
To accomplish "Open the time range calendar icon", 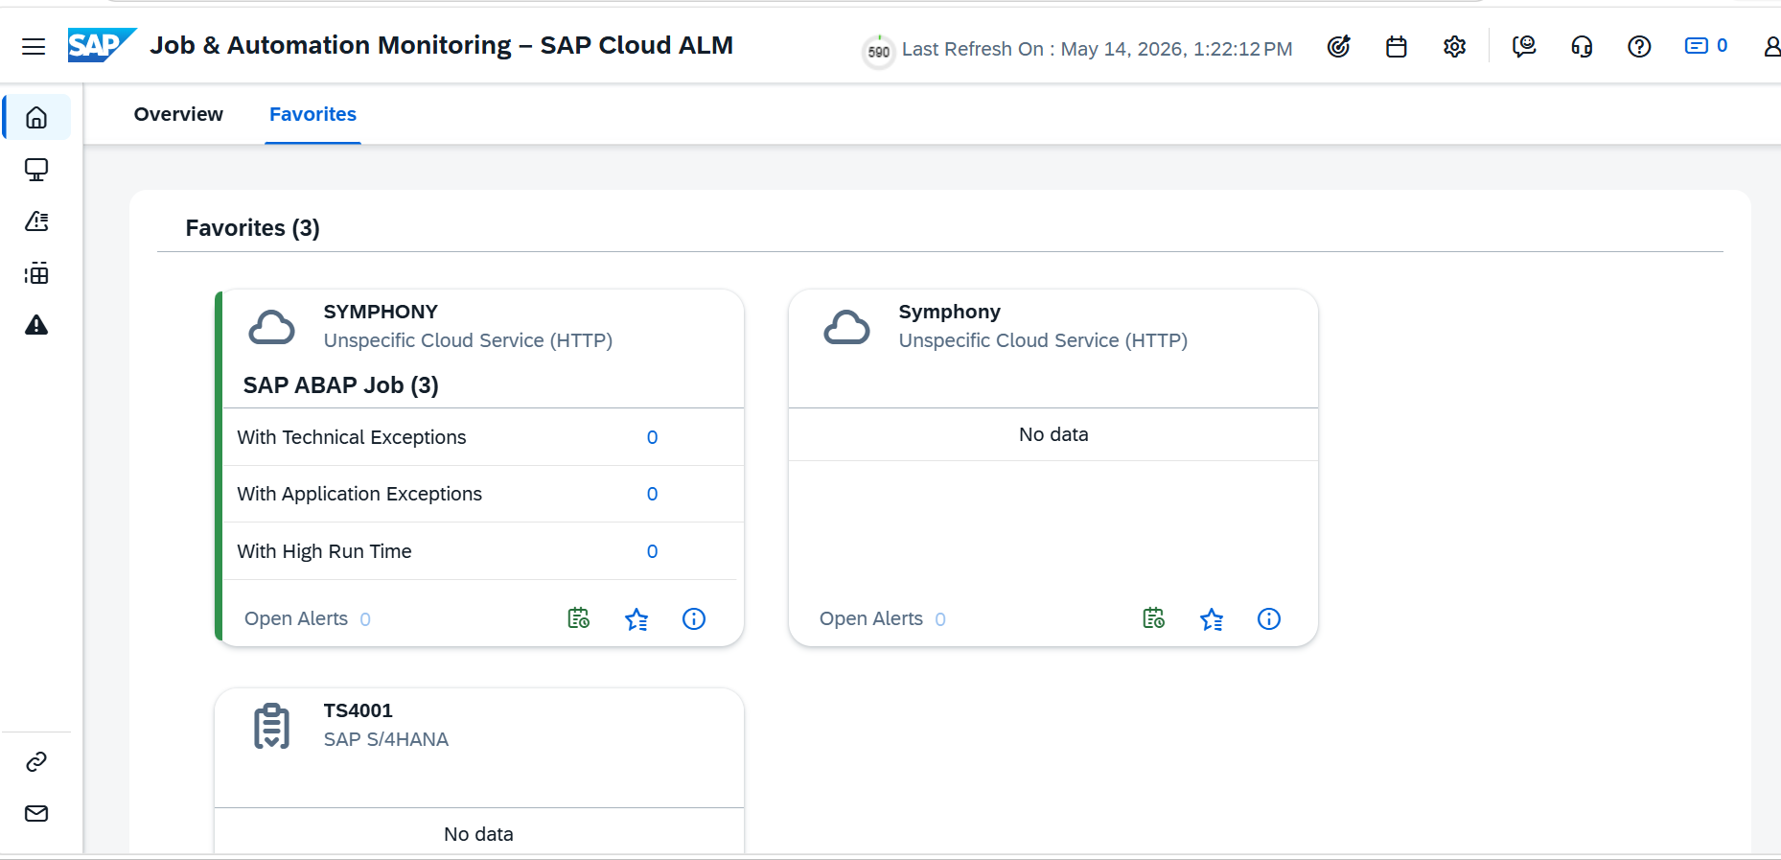I will [1397, 46].
